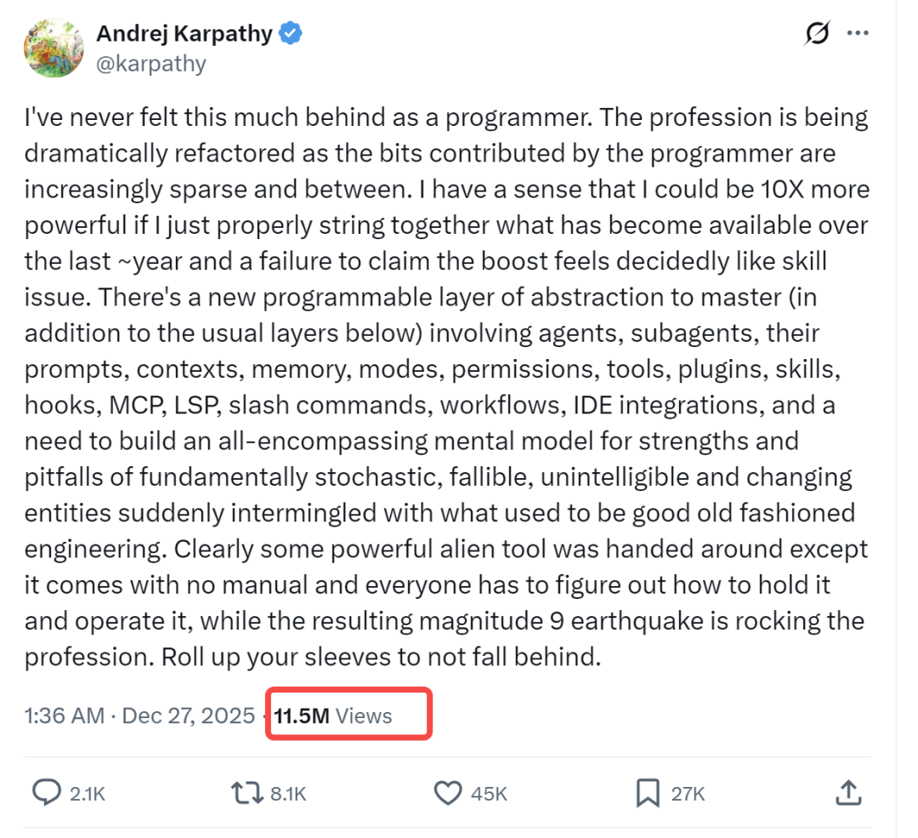The width and height of the screenshot is (918, 838).
Task: Click the repost icon
Action: coord(247,793)
